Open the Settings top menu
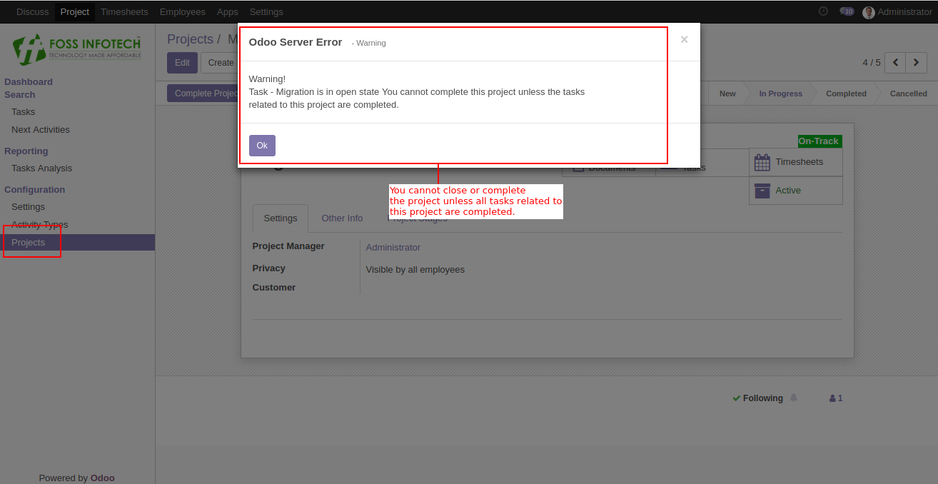This screenshot has width=938, height=484. pyautogui.click(x=266, y=11)
